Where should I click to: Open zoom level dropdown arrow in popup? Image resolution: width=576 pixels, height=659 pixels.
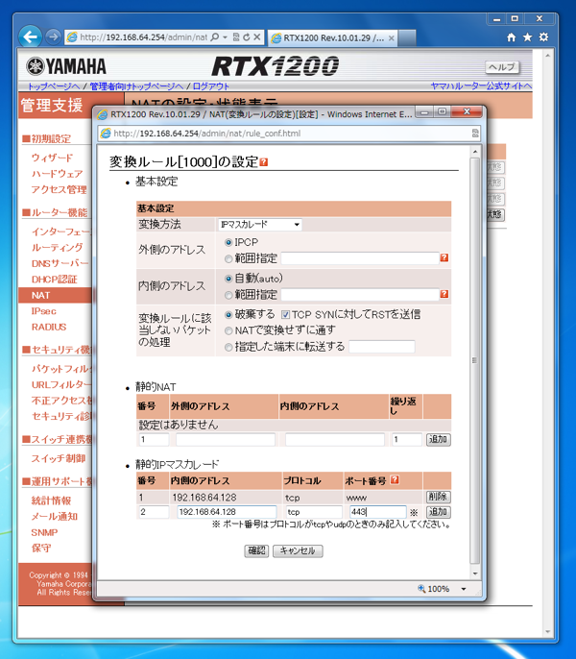(x=464, y=589)
